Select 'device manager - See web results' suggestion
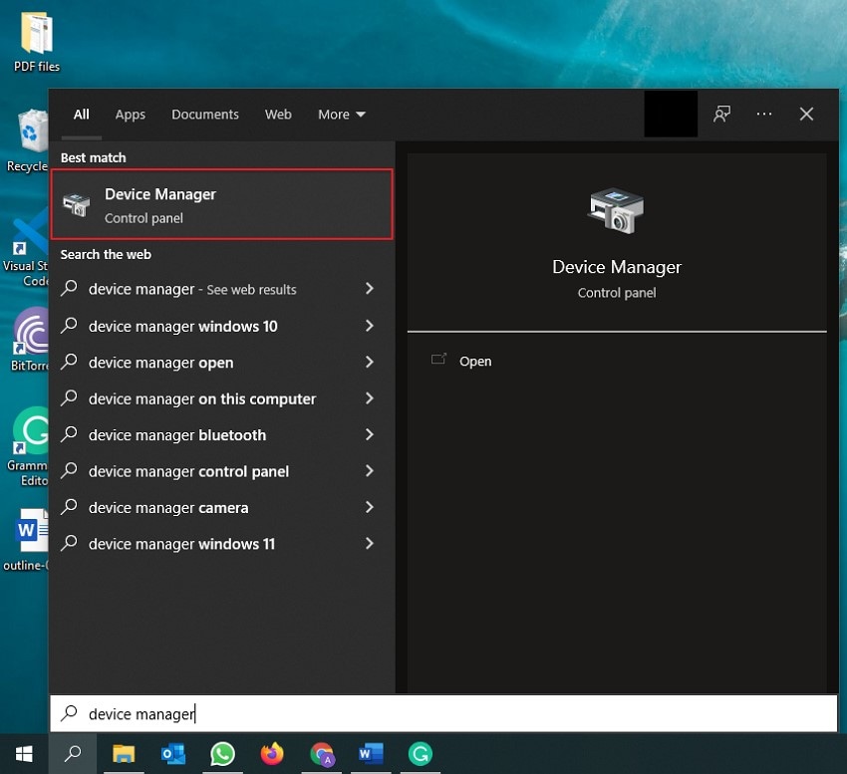847x774 pixels. coord(221,289)
